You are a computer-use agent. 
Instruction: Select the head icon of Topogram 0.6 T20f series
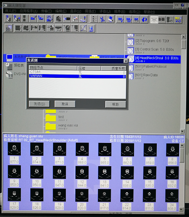130,42
